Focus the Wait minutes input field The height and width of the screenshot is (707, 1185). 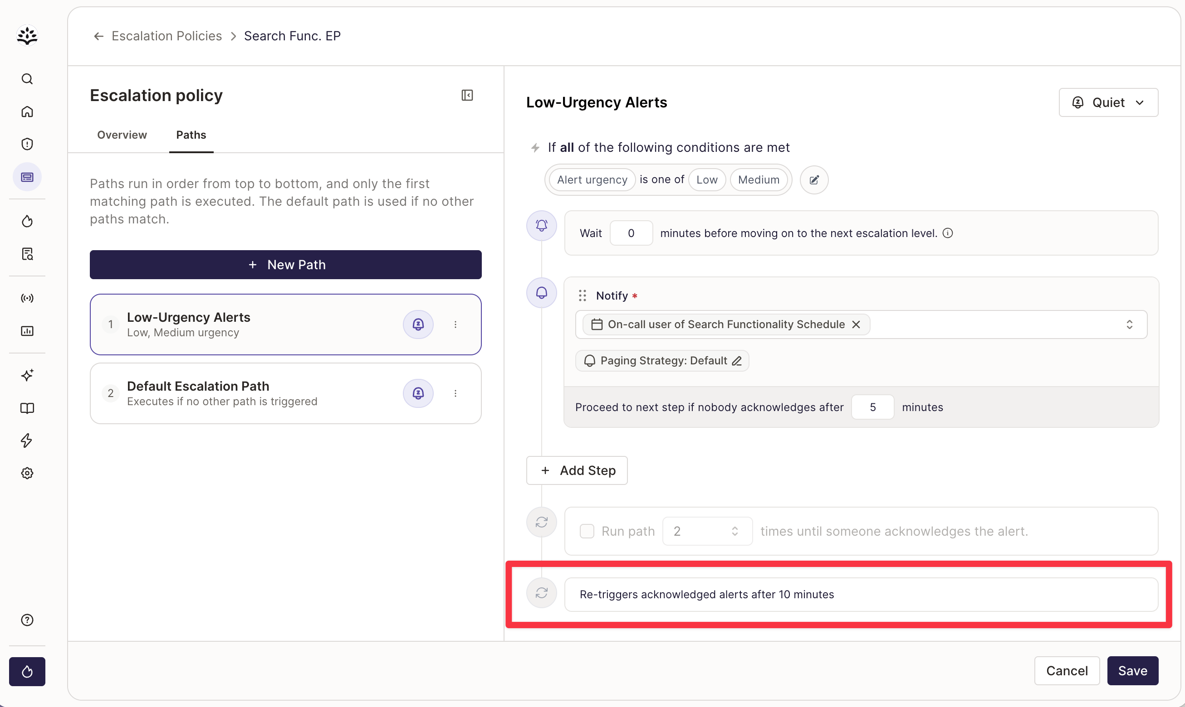click(x=632, y=233)
